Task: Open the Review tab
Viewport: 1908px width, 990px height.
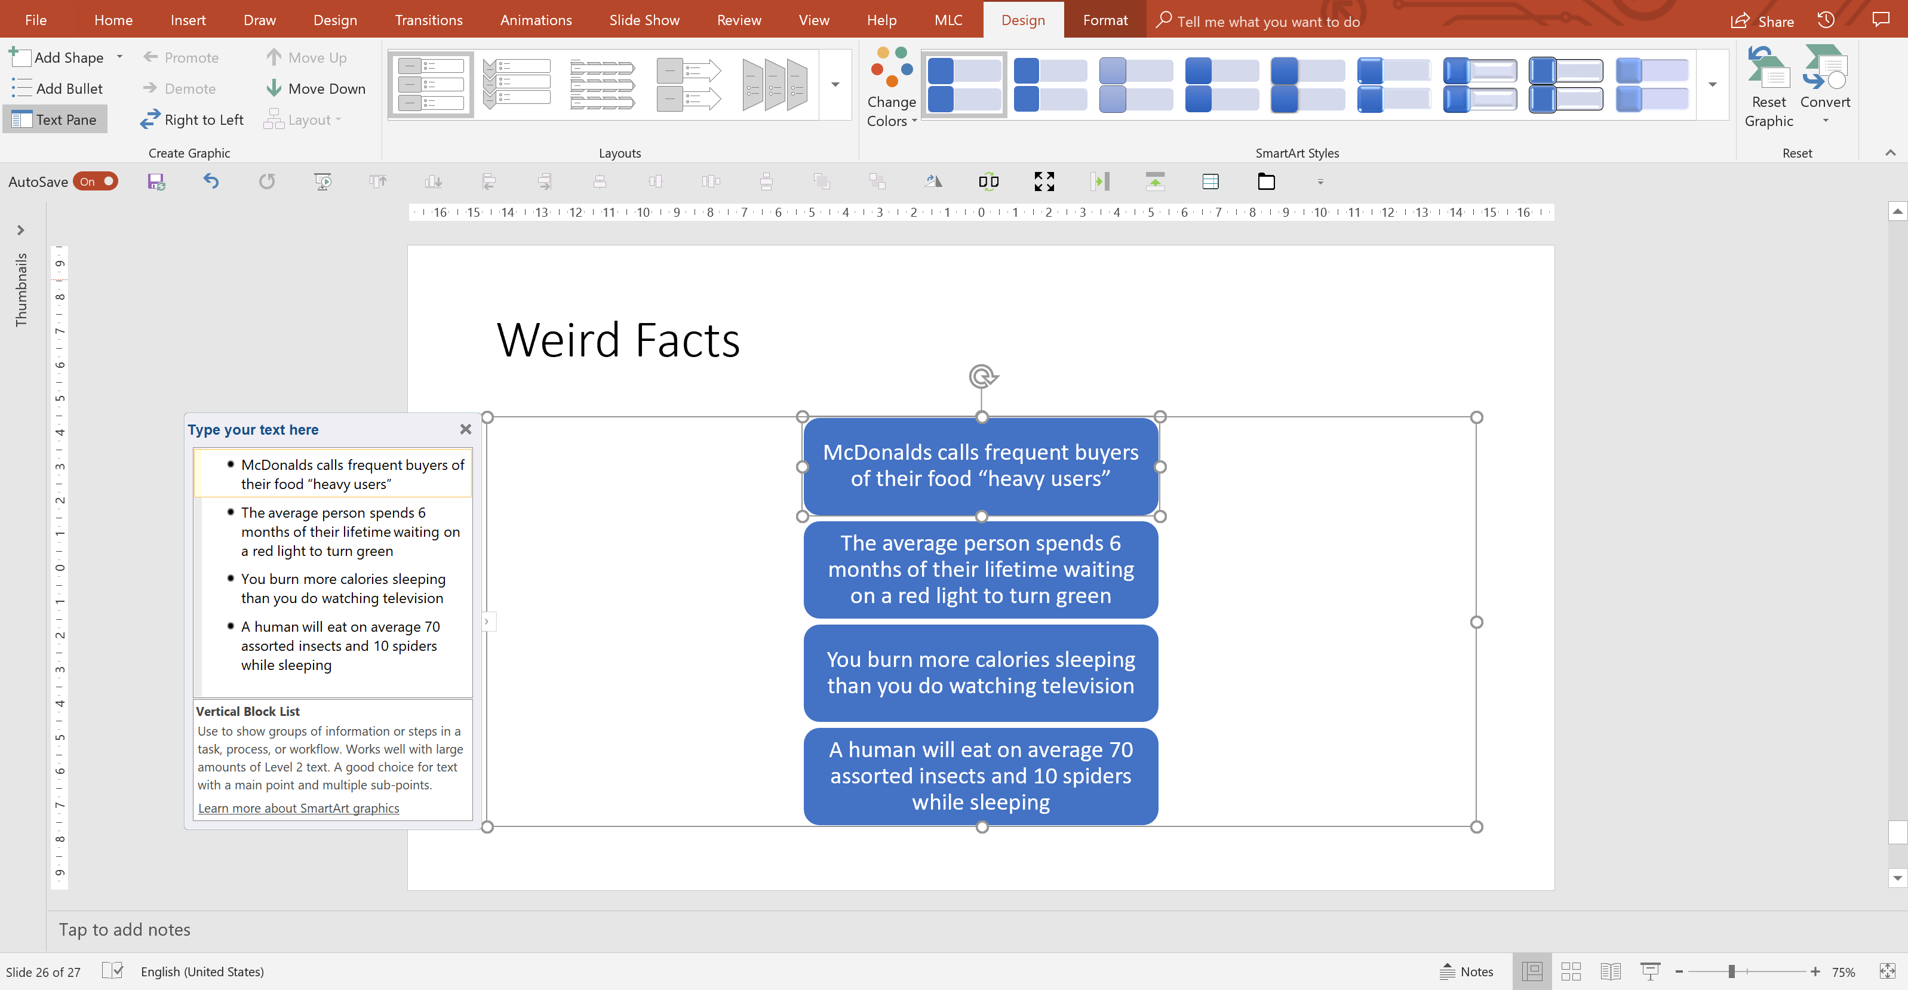Action: click(739, 20)
